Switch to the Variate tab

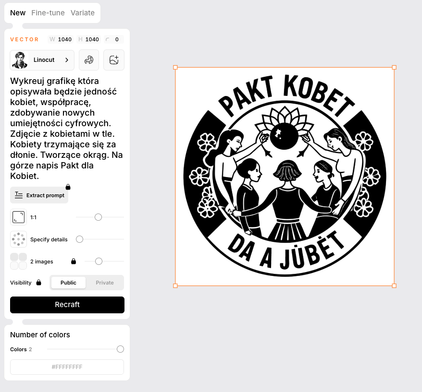point(83,13)
